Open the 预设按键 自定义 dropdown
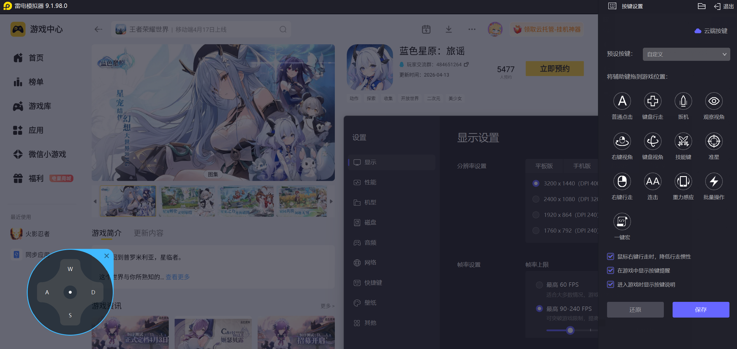The image size is (737, 349). click(686, 54)
